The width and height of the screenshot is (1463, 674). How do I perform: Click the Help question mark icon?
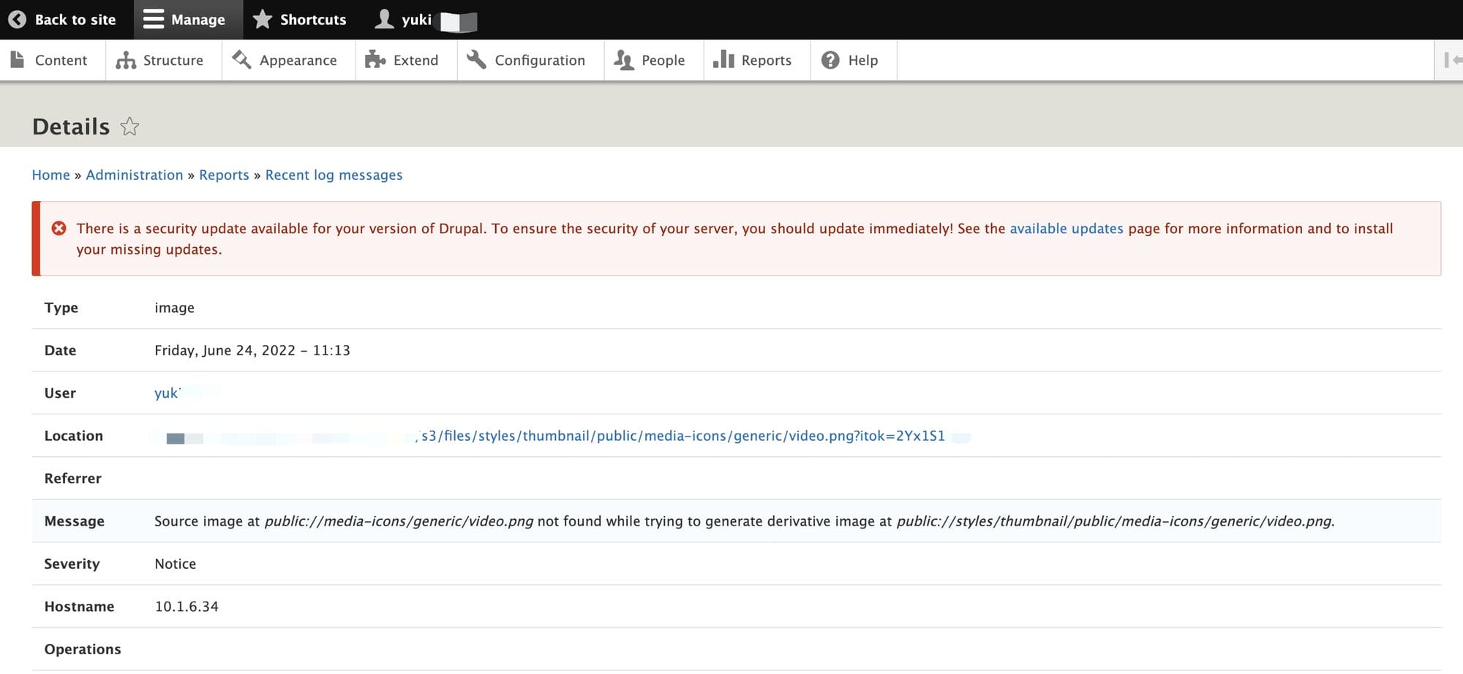830,60
